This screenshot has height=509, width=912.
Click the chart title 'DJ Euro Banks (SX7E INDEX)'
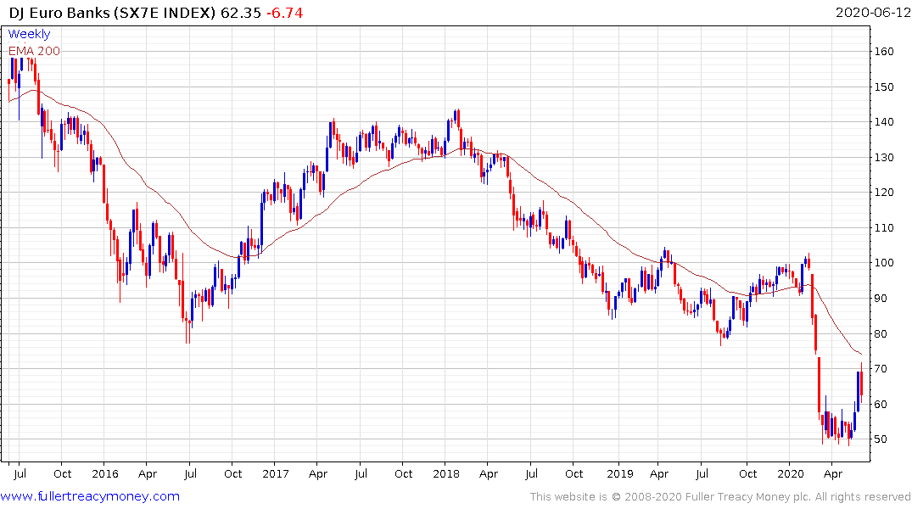(x=112, y=12)
